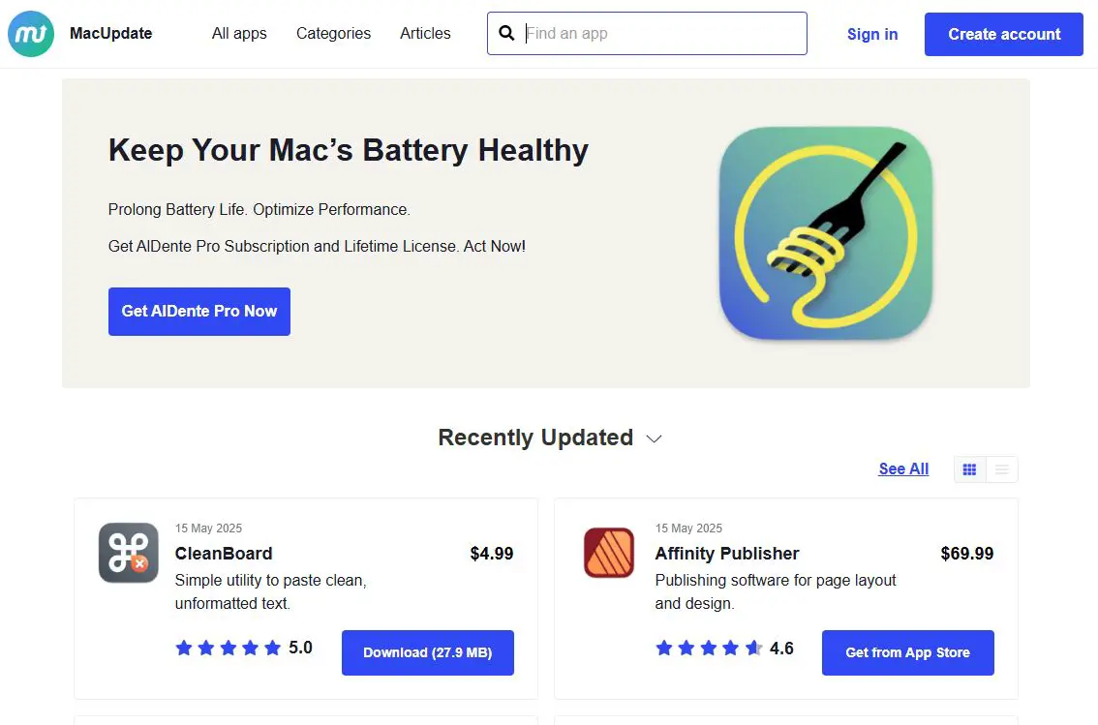
Task: Click the Affinity Publisher app icon
Action: (x=608, y=553)
